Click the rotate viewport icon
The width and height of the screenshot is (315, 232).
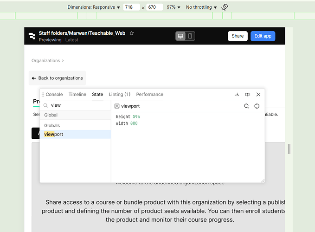[x=225, y=7]
